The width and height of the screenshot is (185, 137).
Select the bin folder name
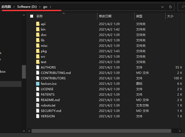(x=43, y=29)
